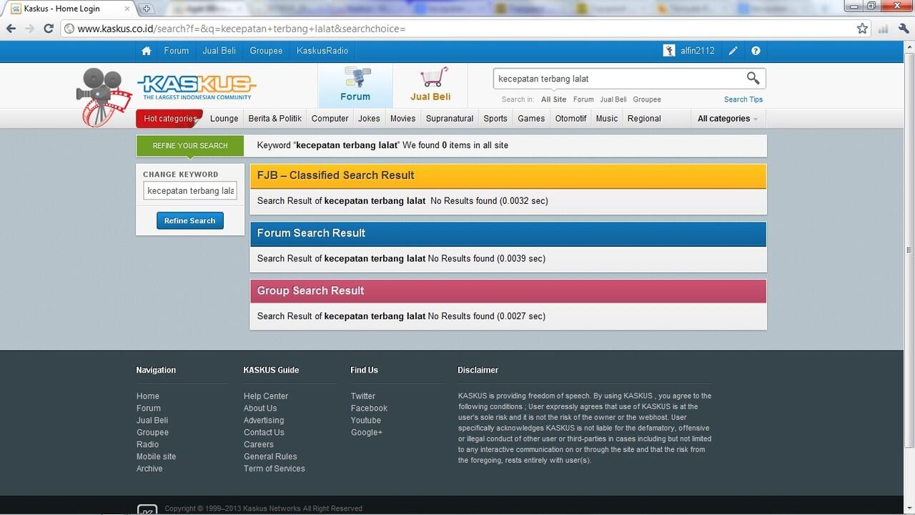Image resolution: width=915 pixels, height=515 pixels.
Task: Click FJB – Classified Search Result header
Action: [x=508, y=176]
